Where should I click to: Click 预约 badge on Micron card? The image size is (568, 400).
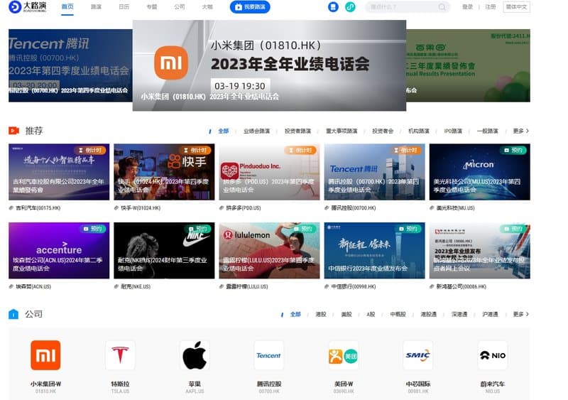click(513, 150)
